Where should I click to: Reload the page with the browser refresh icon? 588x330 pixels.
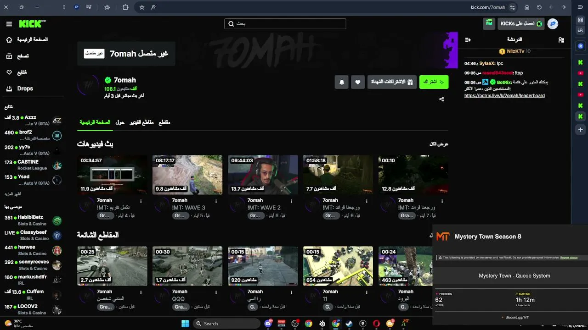(x=539, y=7)
